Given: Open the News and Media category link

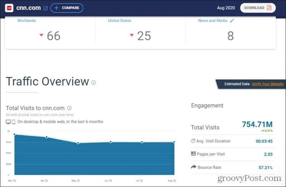Looking at the screenshot, I should click(x=213, y=20).
